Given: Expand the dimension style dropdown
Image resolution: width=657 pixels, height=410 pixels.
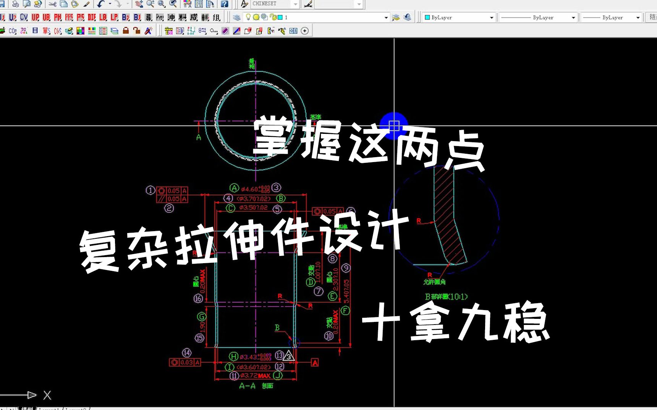Looking at the screenshot, I should (359, 4).
